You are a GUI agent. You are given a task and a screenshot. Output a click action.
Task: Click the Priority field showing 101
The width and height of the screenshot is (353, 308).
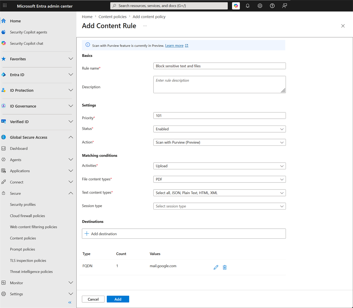219,115
